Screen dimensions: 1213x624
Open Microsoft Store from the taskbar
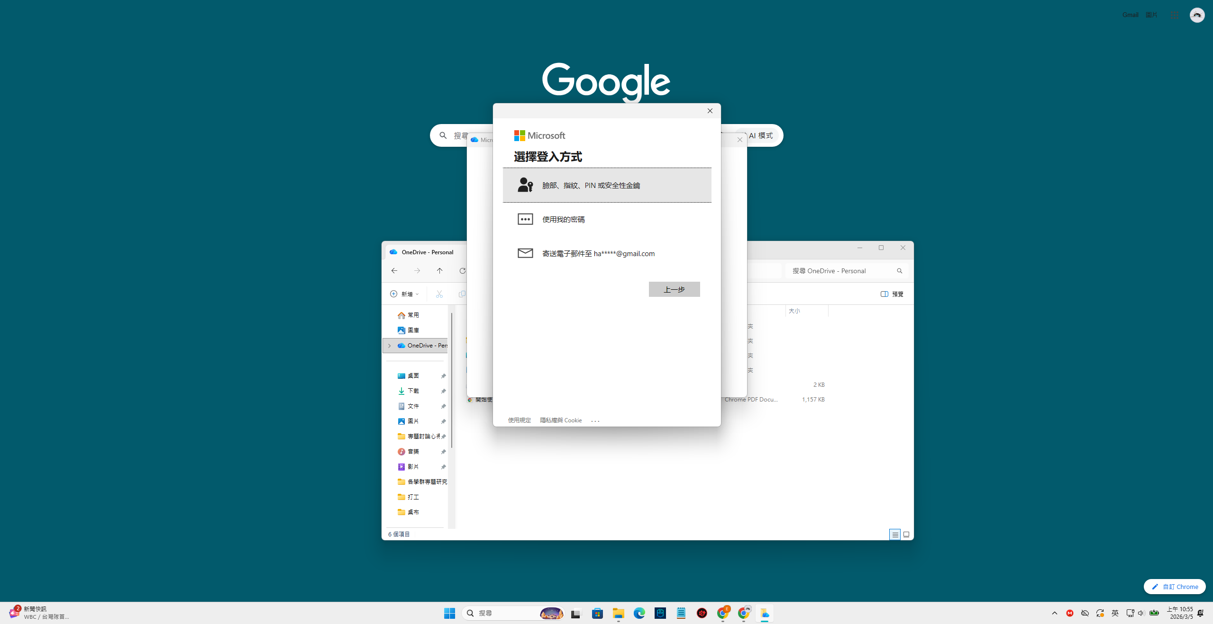coord(597,613)
